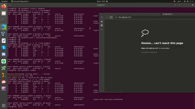Click the 'reject-with icmp-host-prohibited' text
Viewport: 195px width, 109px height.
pyautogui.click(x=108, y=99)
